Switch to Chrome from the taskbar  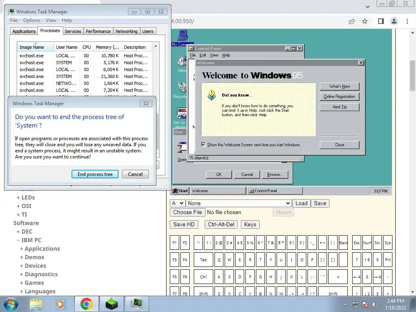tap(86, 304)
